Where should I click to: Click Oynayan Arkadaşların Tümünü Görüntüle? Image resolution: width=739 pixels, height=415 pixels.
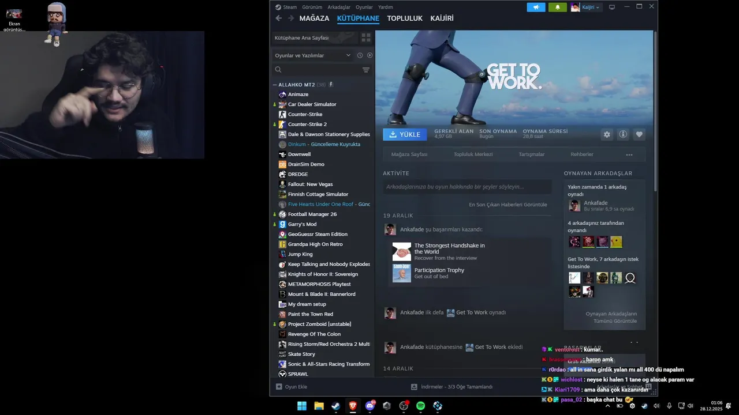coord(611,318)
